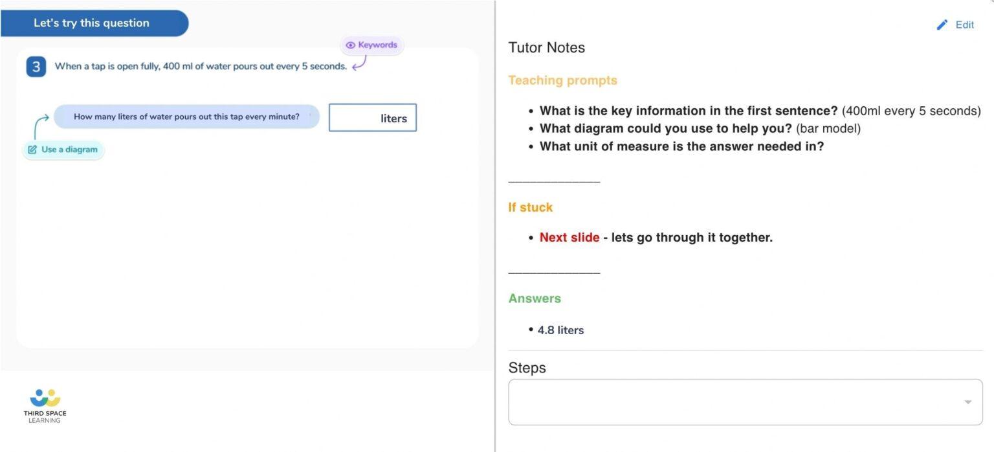Click the blue Edit pencil icon
994x452 pixels.
pos(942,25)
